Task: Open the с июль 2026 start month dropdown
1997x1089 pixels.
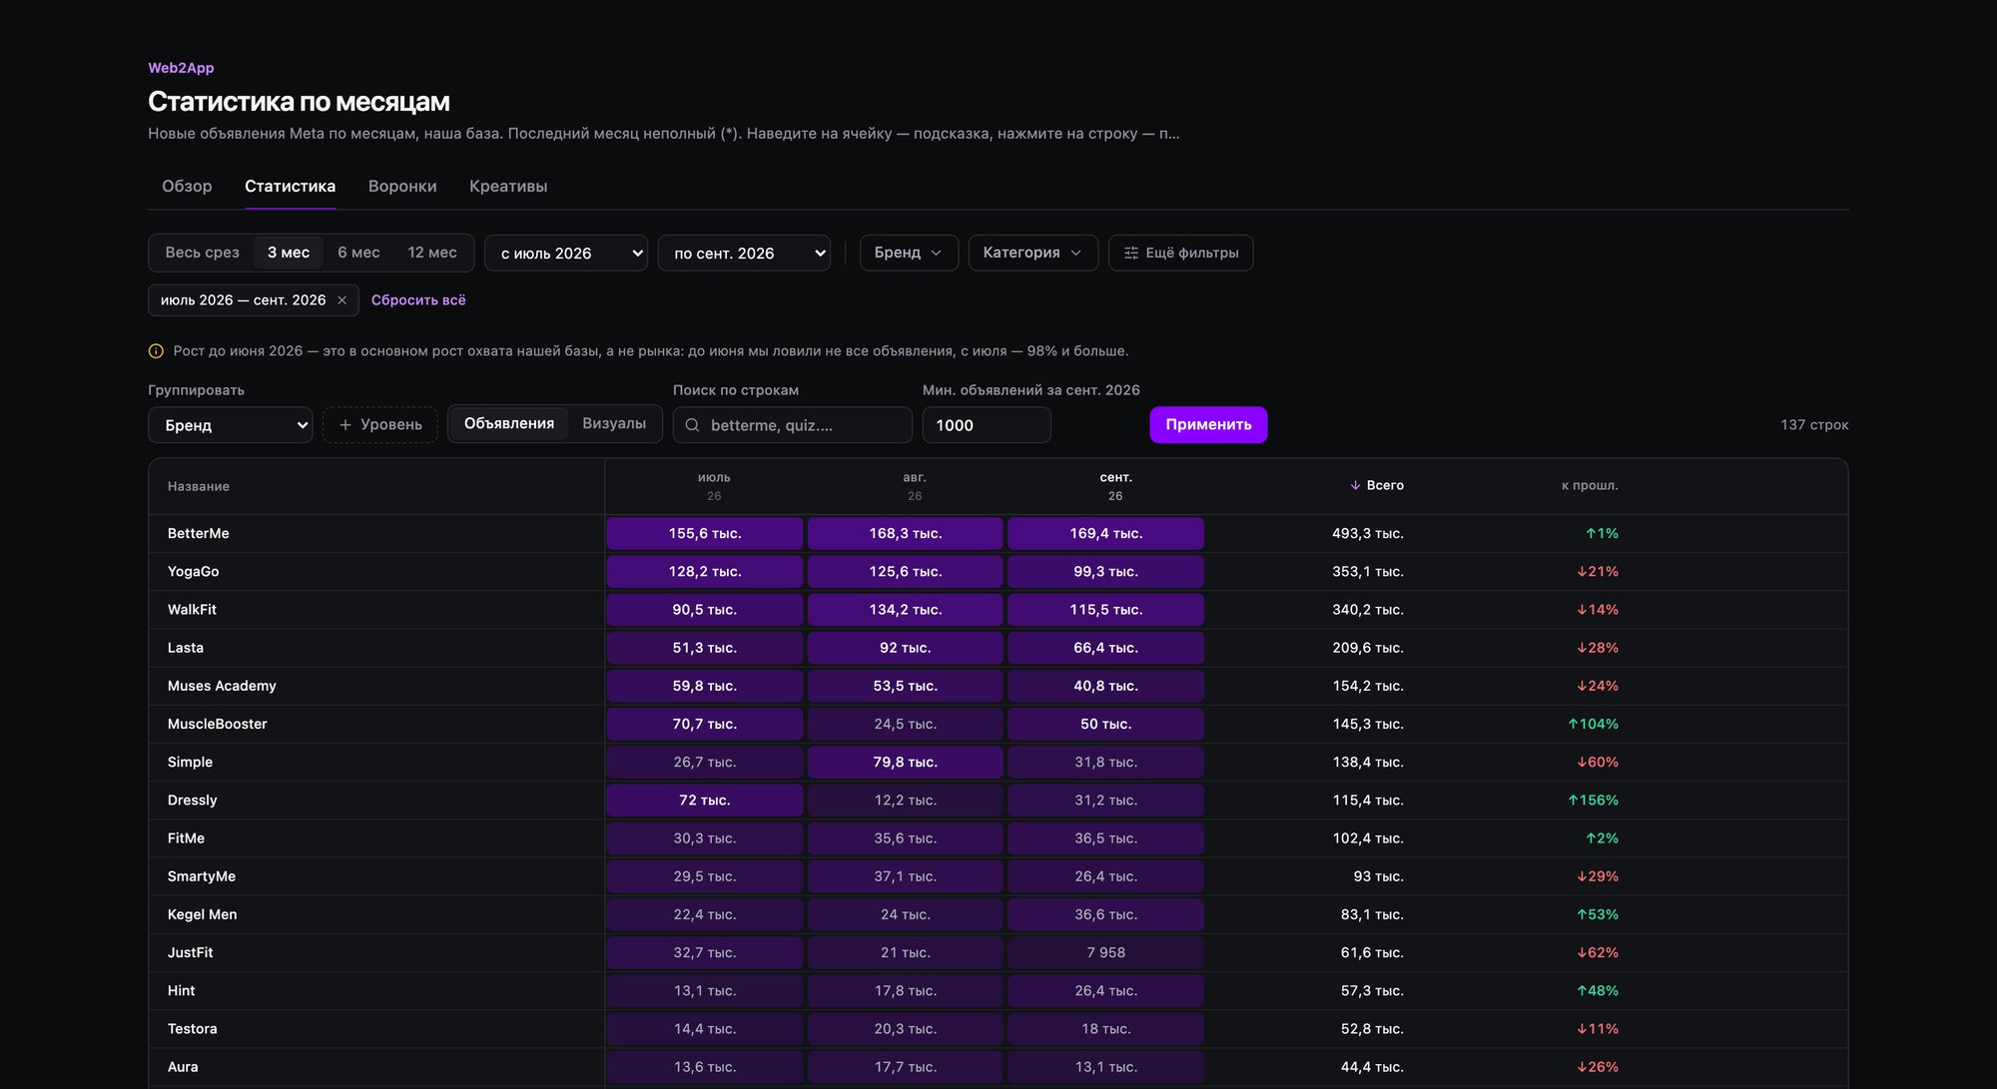Action: coord(566,254)
